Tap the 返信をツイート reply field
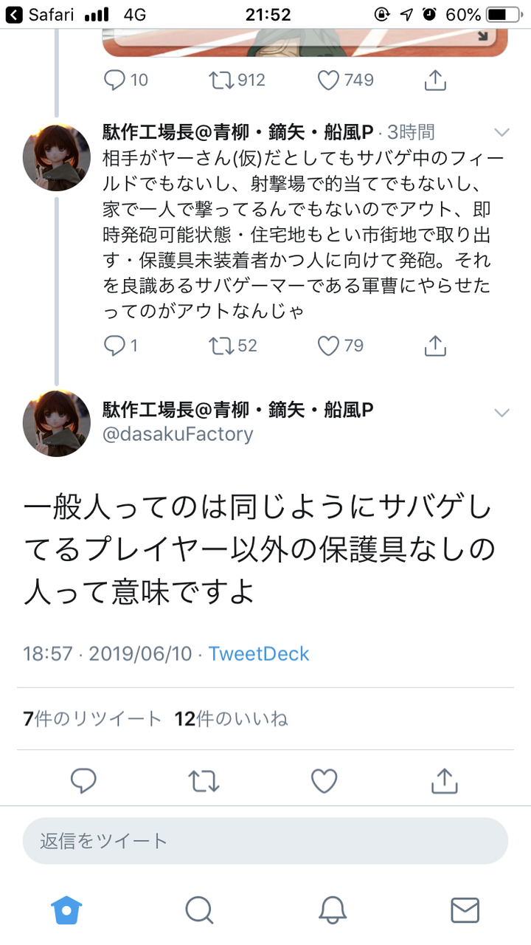The height and width of the screenshot is (945, 531). (265, 840)
